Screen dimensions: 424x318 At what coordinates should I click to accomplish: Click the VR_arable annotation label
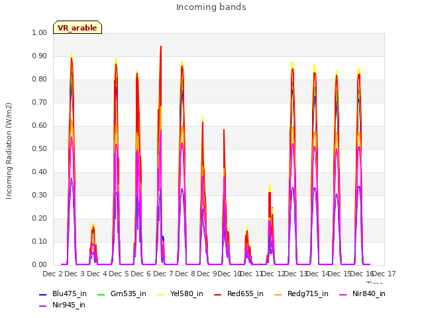(x=78, y=27)
